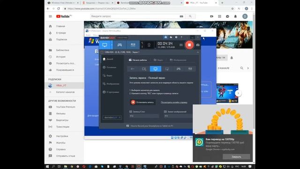
Task: Open YouTube notifications bell in header
Action: coord(235,16)
